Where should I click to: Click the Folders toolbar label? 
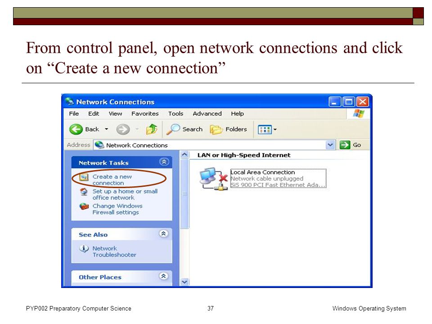point(236,129)
